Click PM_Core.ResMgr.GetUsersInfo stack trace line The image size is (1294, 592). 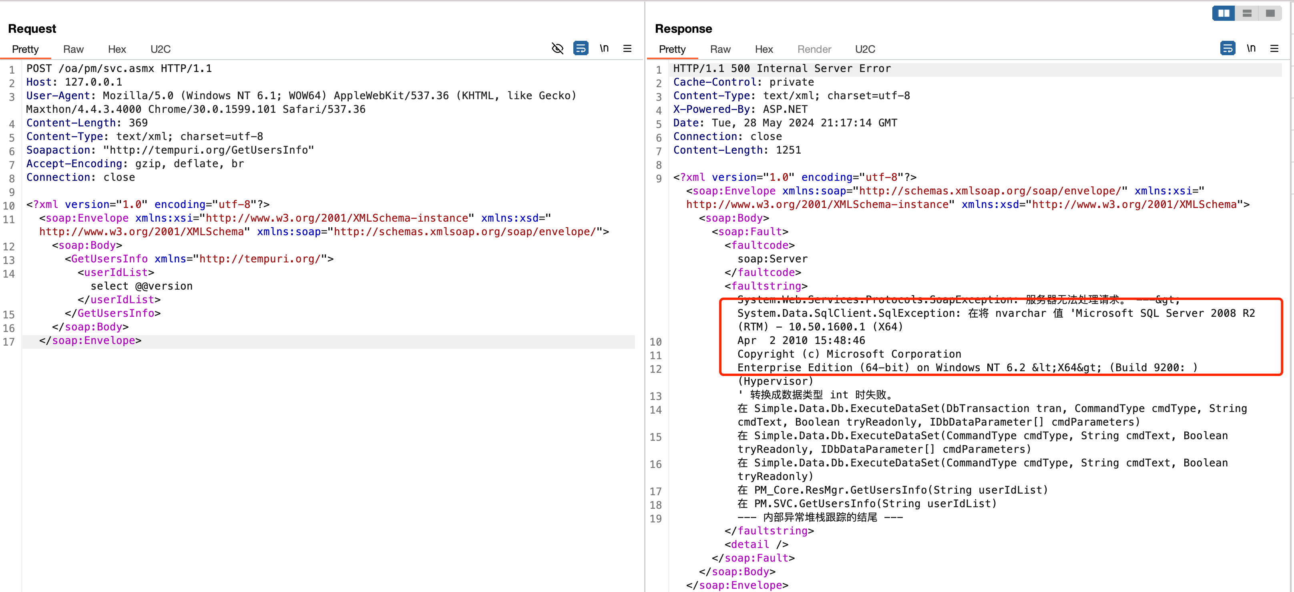(893, 490)
